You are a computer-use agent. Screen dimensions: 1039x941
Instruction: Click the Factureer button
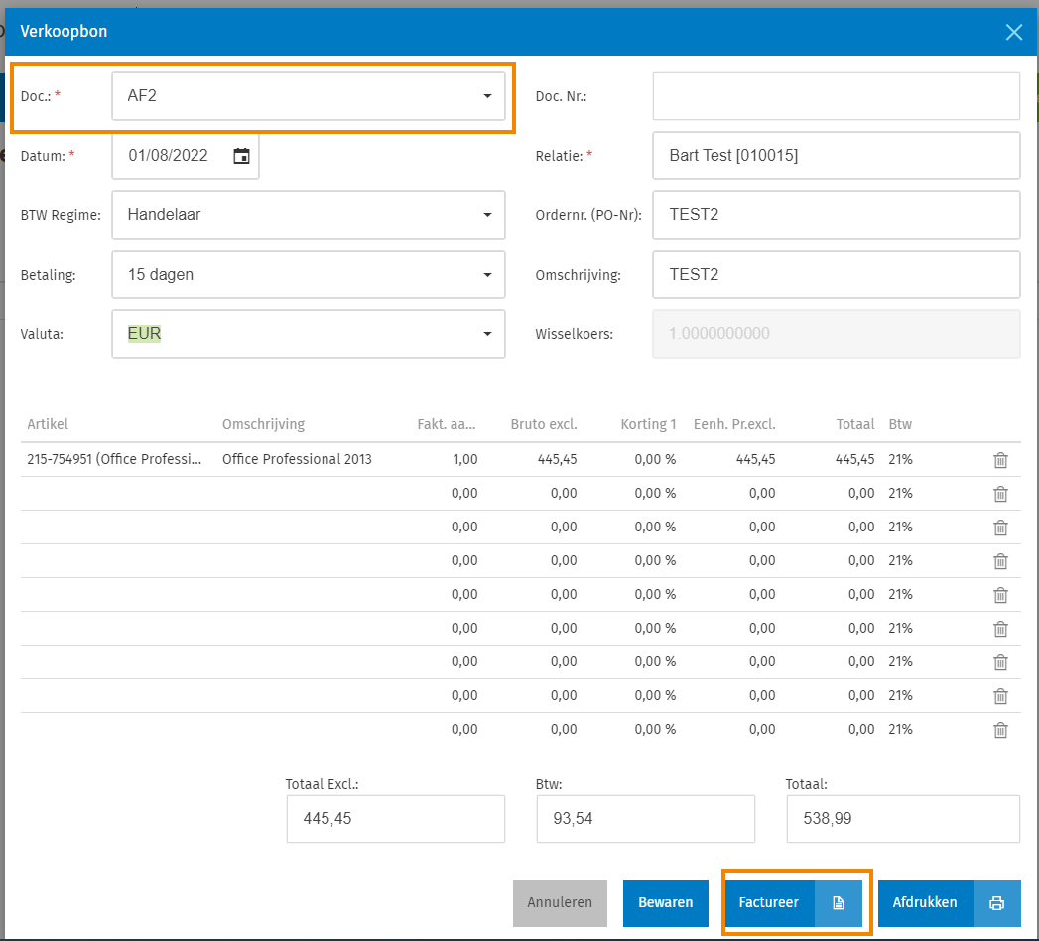(769, 902)
